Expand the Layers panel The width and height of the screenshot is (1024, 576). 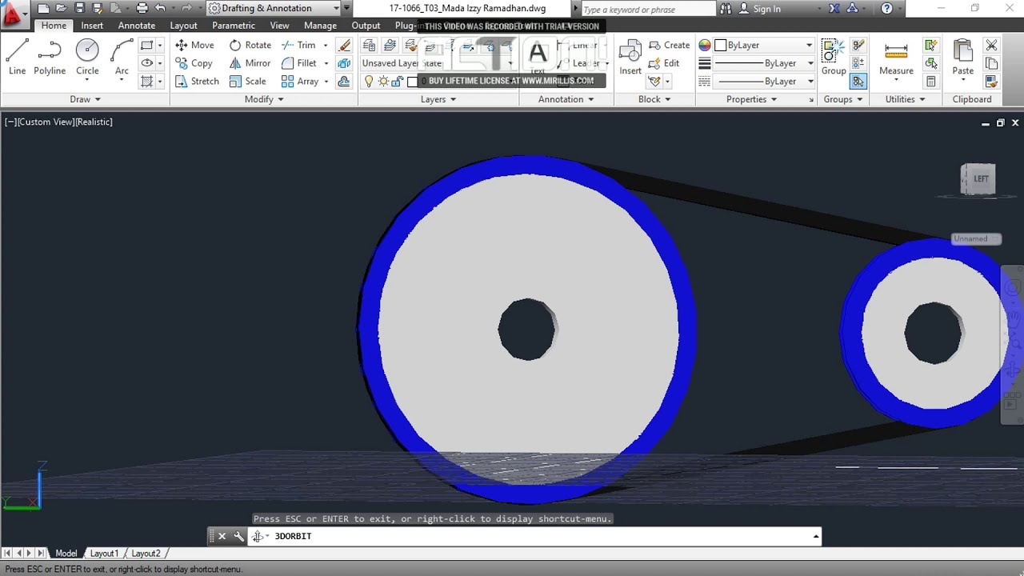tap(438, 99)
